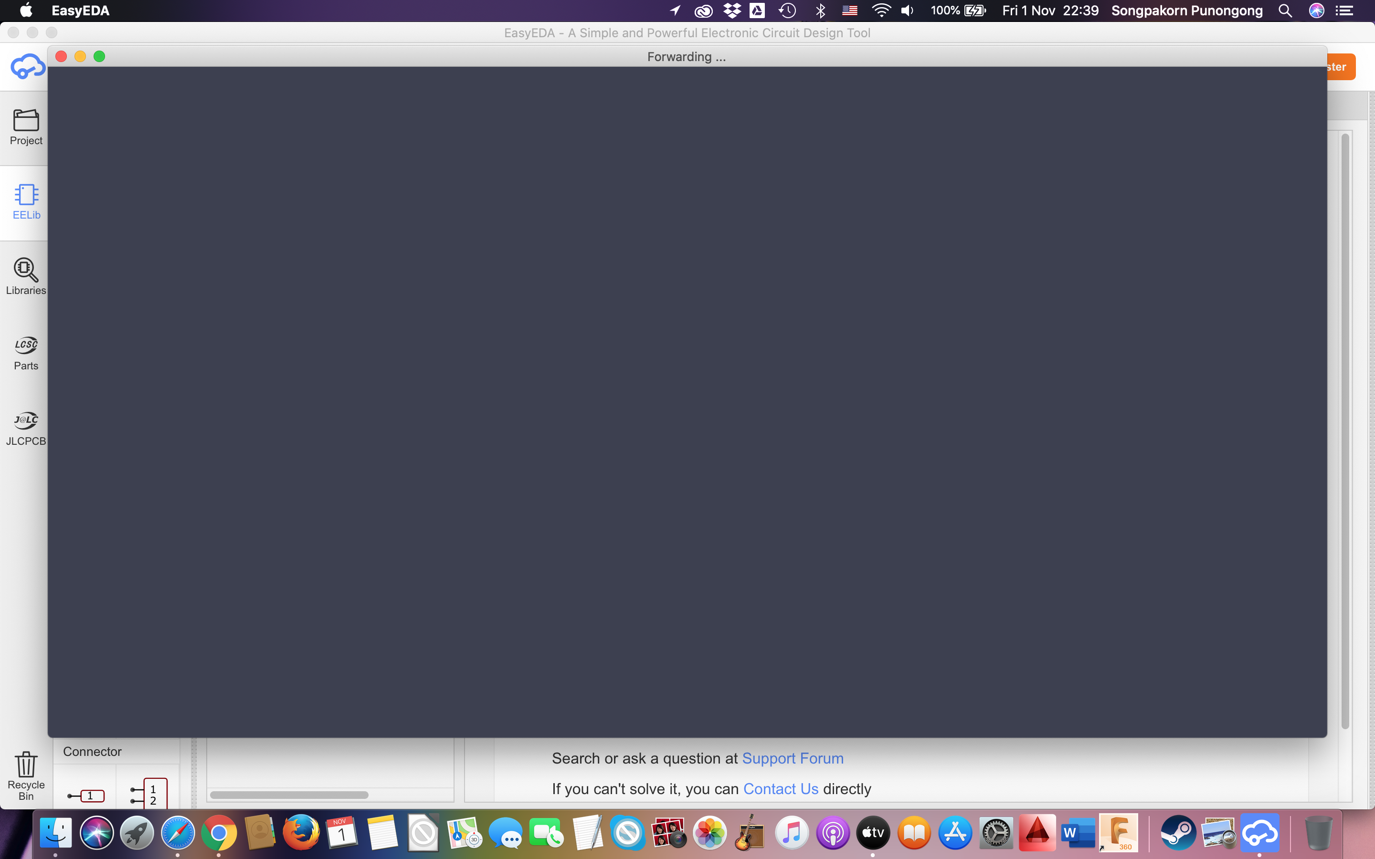Open FaceTime from the Dock
Screen dimensions: 1375x859
click(546, 833)
